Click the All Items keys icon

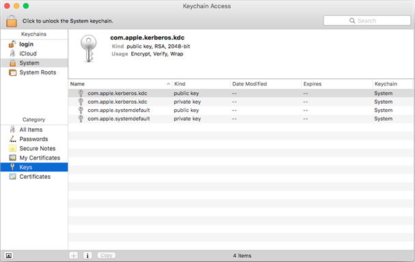coord(12,130)
